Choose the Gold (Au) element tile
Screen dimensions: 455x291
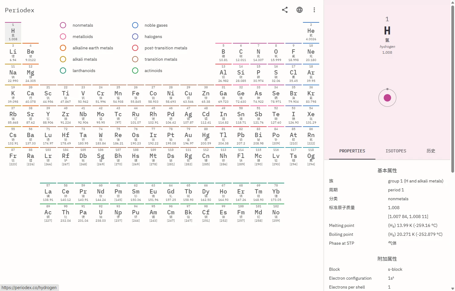[x=188, y=136]
